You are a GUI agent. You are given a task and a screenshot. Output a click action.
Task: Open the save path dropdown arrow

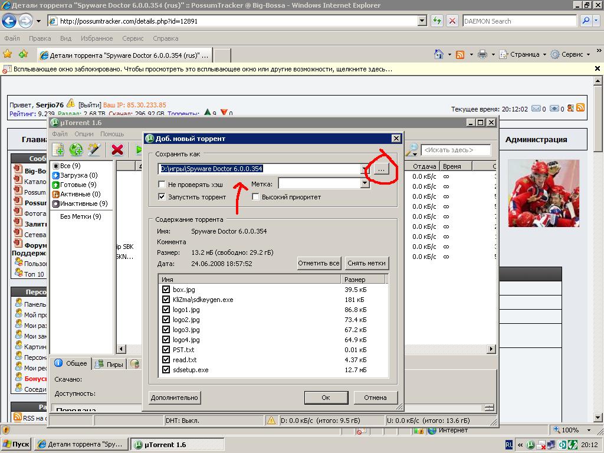click(365, 169)
